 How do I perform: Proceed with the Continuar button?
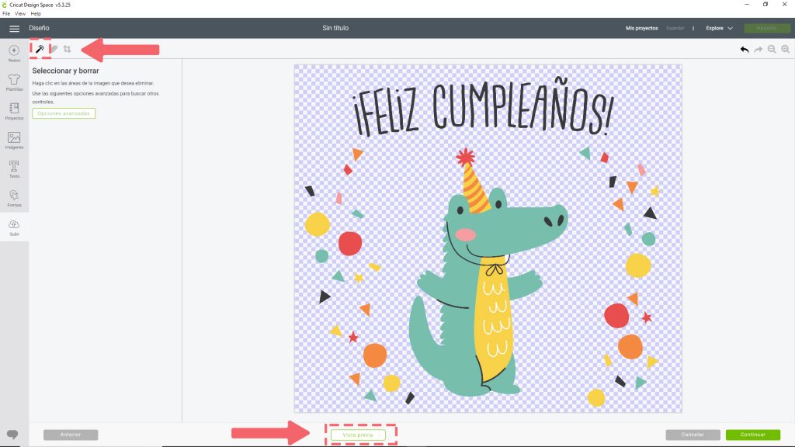click(x=753, y=435)
